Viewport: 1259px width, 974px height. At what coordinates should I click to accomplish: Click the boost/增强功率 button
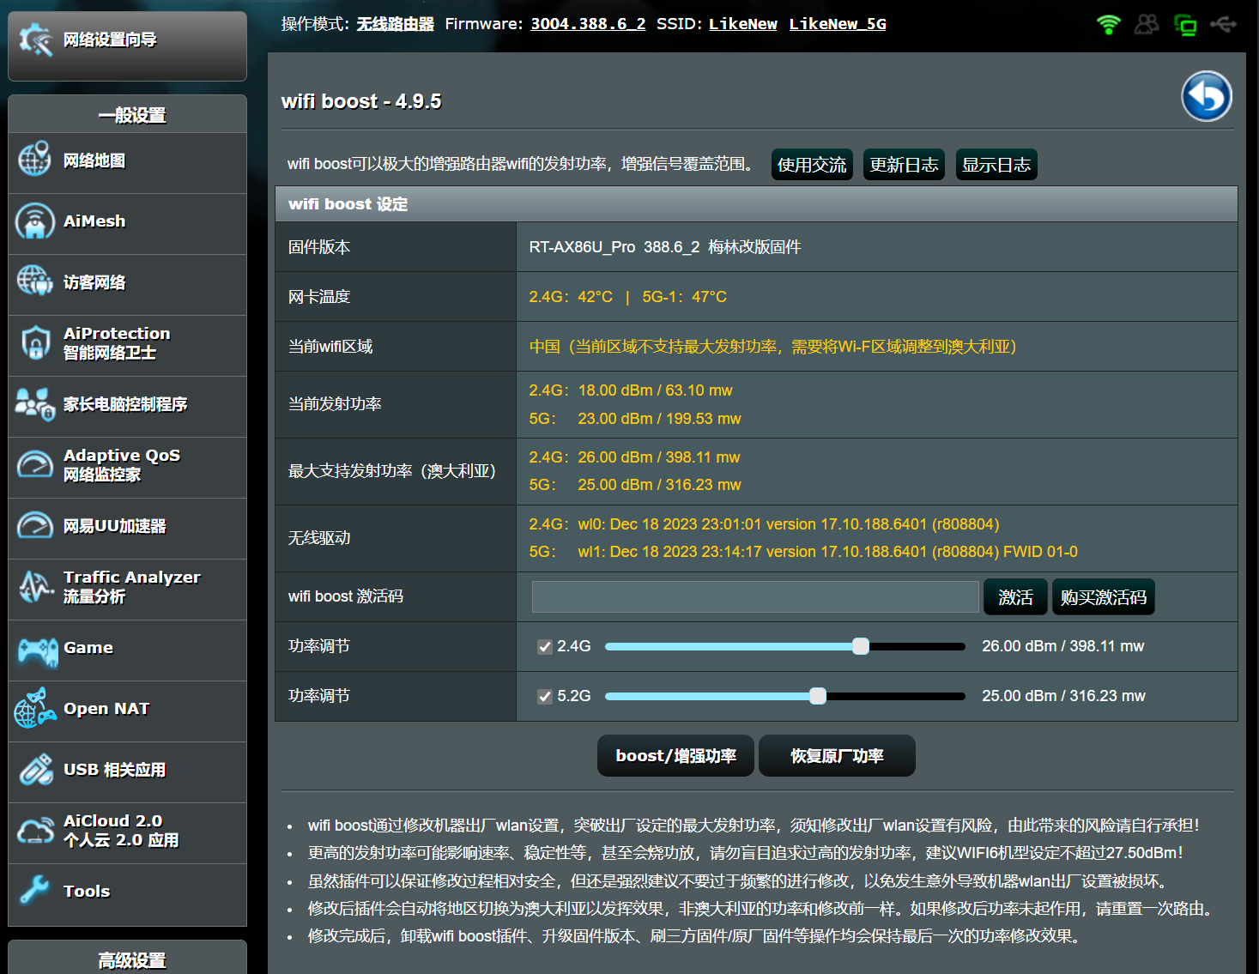tap(675, 755)
